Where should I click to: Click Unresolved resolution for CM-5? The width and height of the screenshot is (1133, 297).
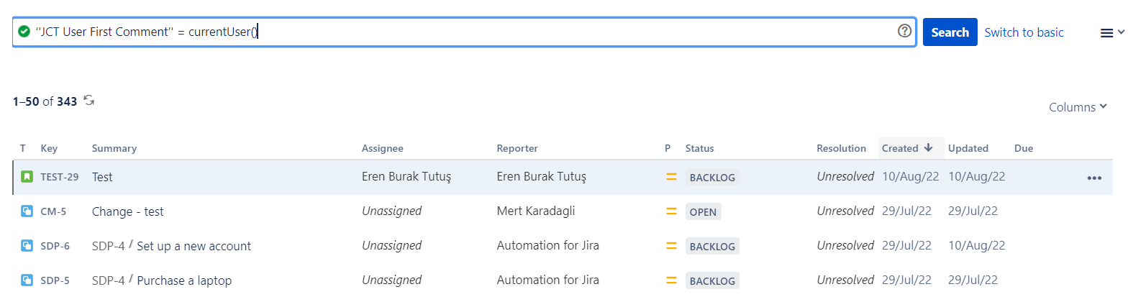pyautogui.click(x=845, y=211)
